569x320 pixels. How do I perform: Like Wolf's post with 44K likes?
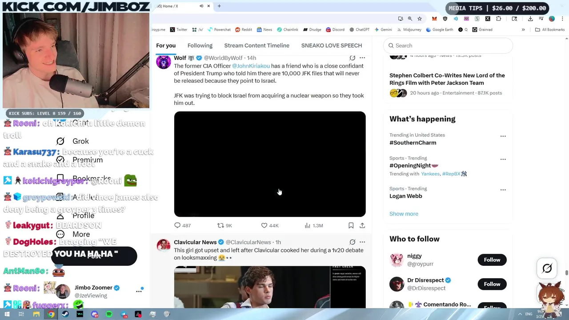(x=270, y=225)
